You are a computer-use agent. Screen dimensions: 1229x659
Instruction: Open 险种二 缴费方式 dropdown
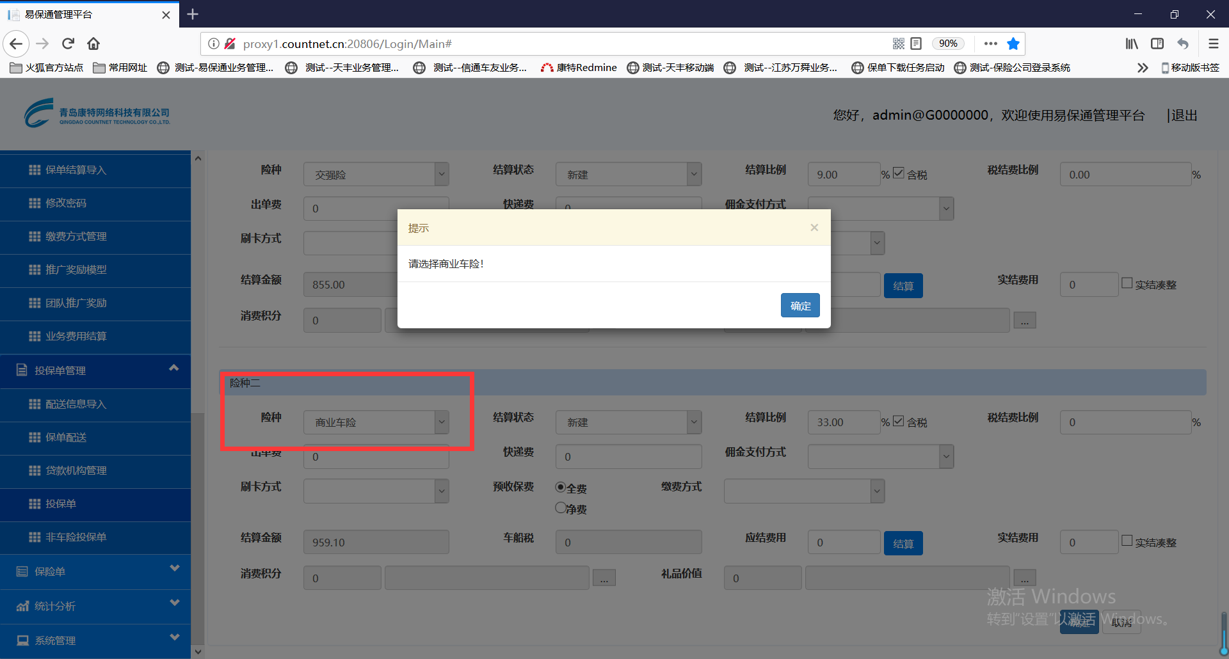[805, 491]
